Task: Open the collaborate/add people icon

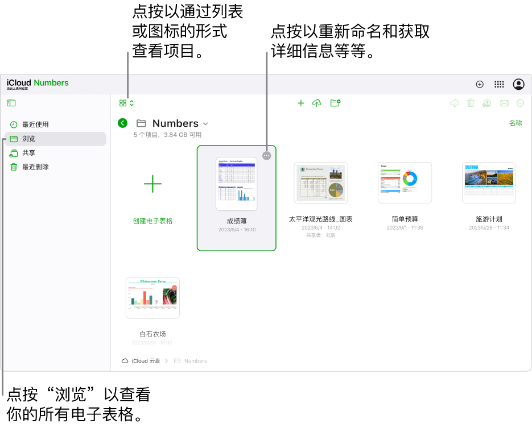Action: tap(486, 103)
